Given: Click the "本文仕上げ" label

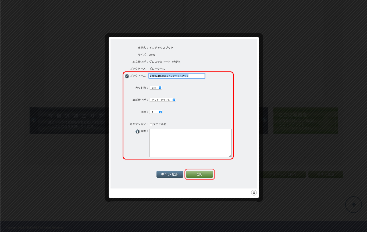Looking at the screenshot, I should (x=139, y=62).
